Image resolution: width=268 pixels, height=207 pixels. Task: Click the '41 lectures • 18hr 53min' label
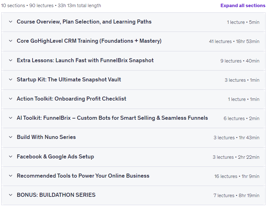[x=234, y=41]
